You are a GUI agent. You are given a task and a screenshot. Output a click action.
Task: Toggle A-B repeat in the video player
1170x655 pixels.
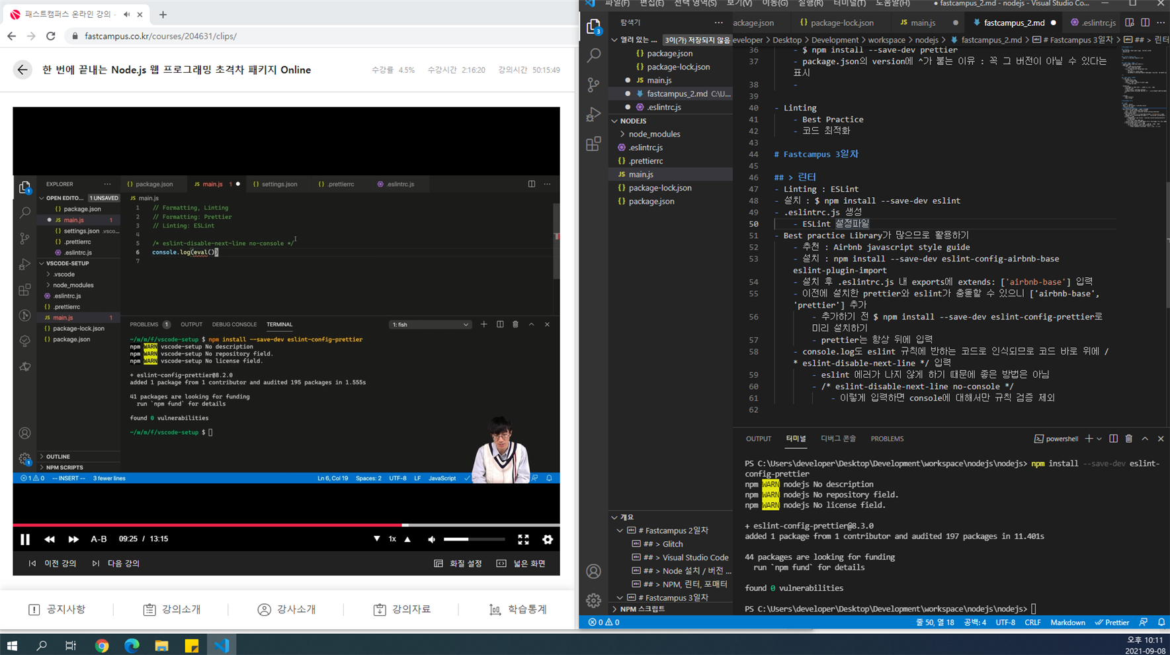pyautogui.click(x=99, y=539)
